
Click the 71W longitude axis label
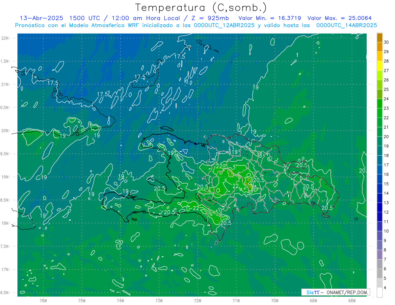(236, 301)
